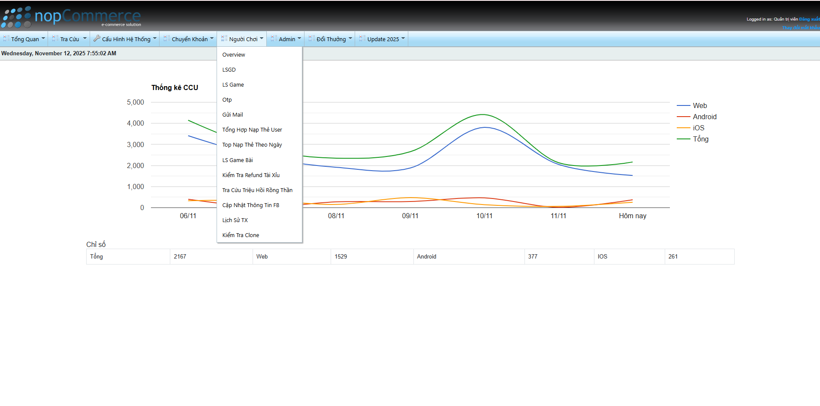The image size is (820, 406).
Task: Expand the Tổng Quan dropdown arrow
Action: [43, 39]
